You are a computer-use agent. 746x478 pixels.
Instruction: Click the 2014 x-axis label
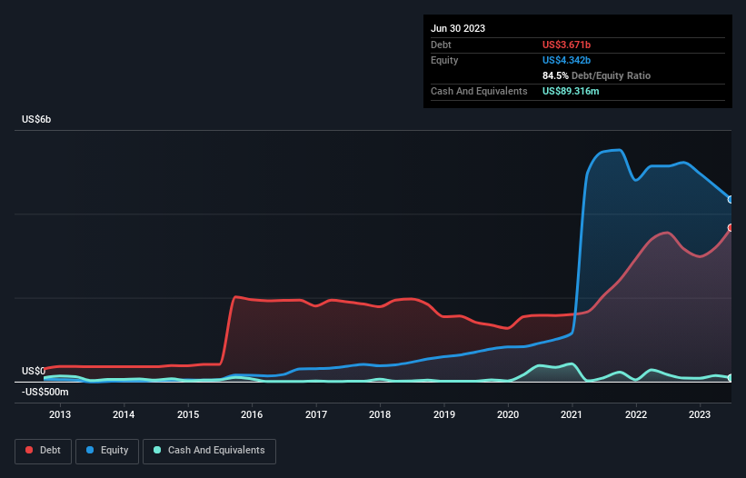tap(124, 414)
